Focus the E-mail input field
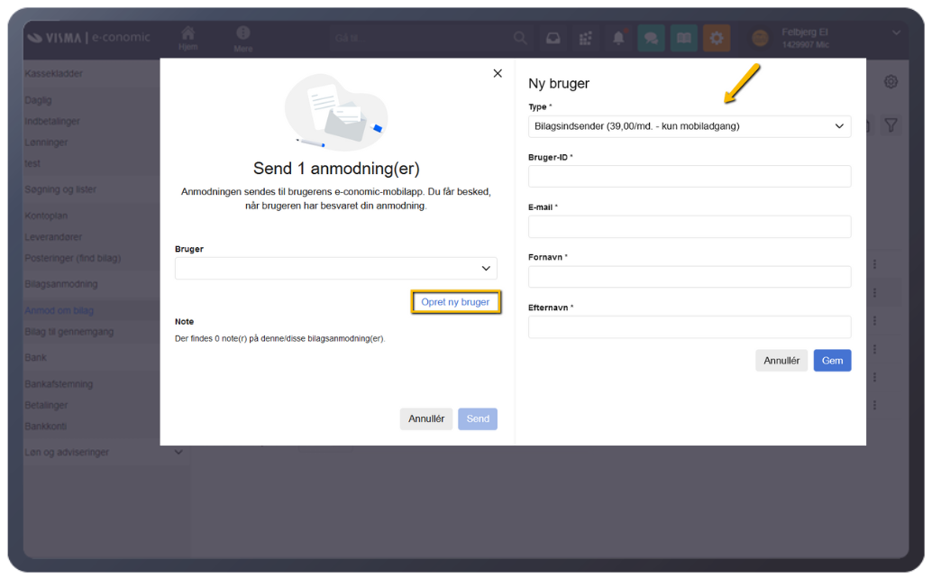This screenshot has height=579, width=932. click(x=690, y=226)
